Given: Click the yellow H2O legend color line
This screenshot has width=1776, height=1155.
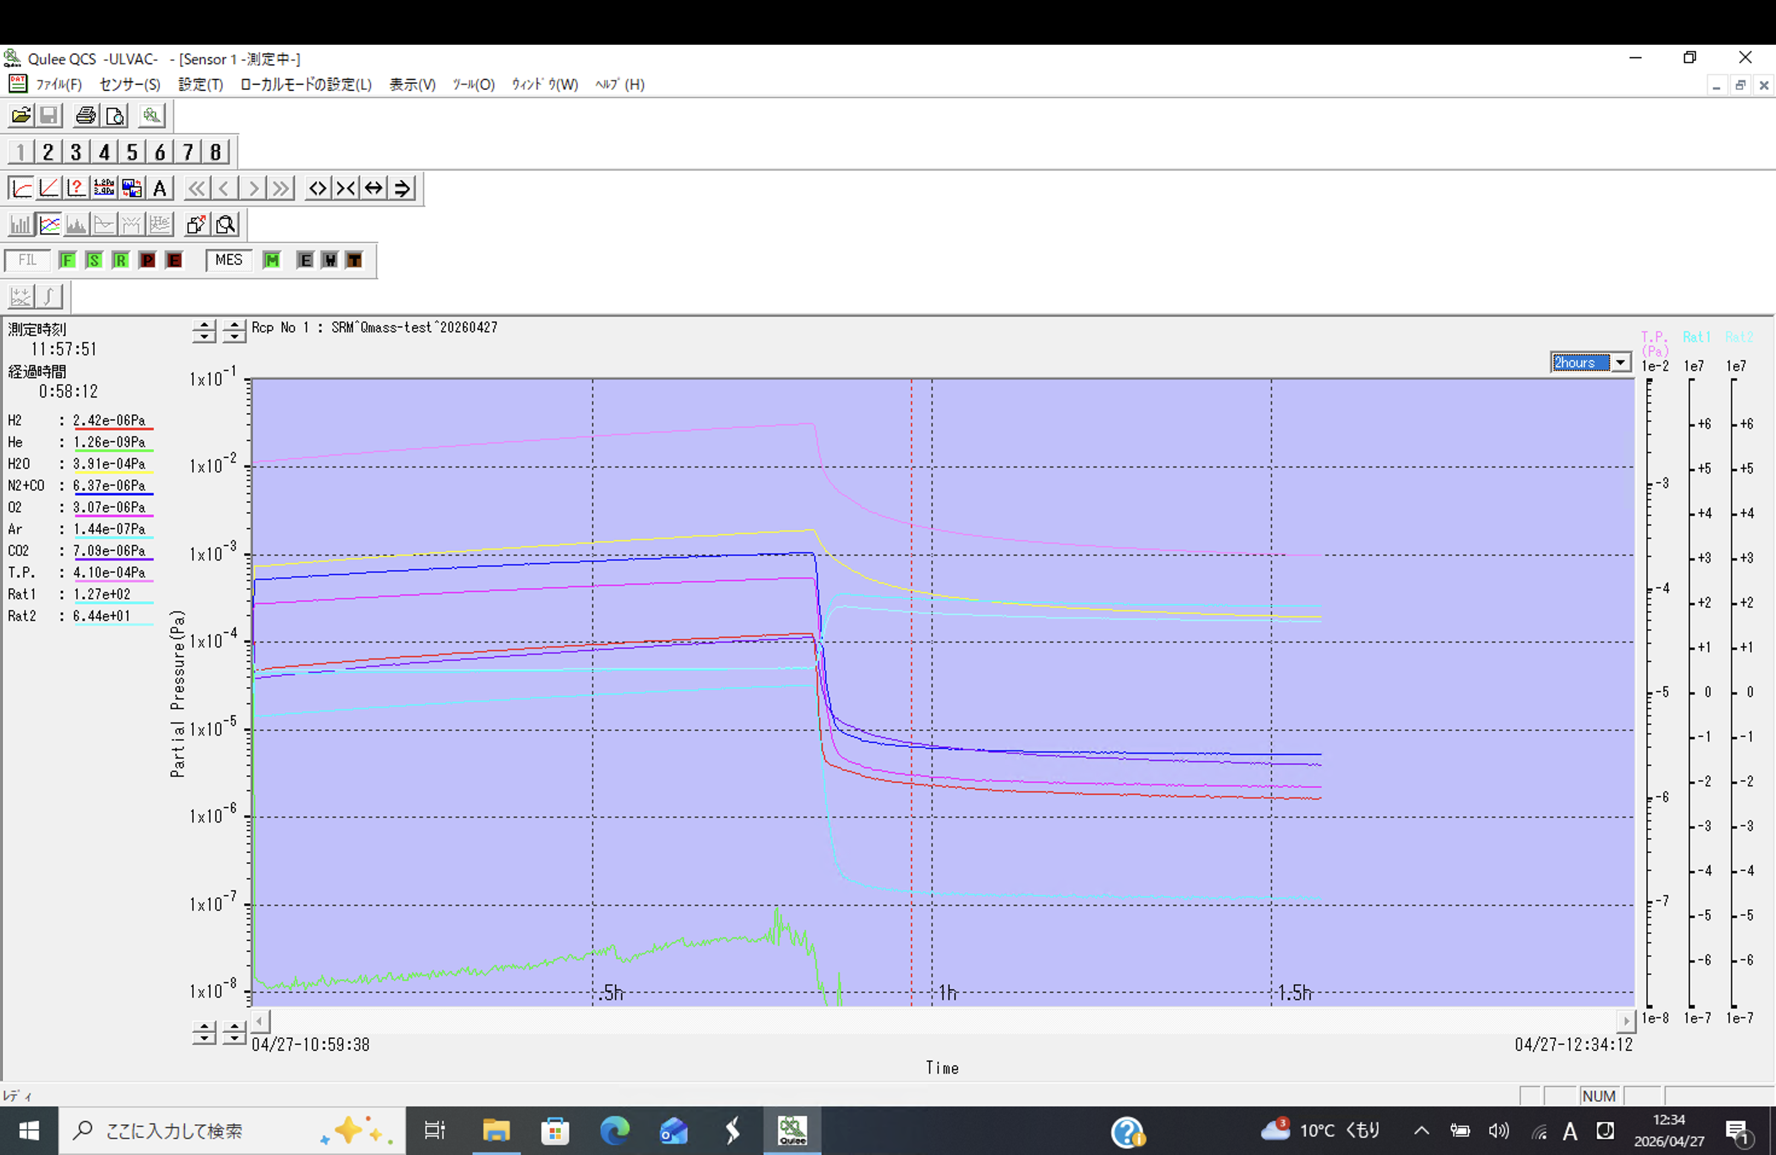Looking at the screenshot, I should coord(114,472).
